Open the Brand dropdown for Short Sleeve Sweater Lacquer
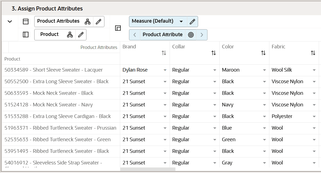Screen dimensions: 321x173 pyautogui.click(x=165, y=70)
